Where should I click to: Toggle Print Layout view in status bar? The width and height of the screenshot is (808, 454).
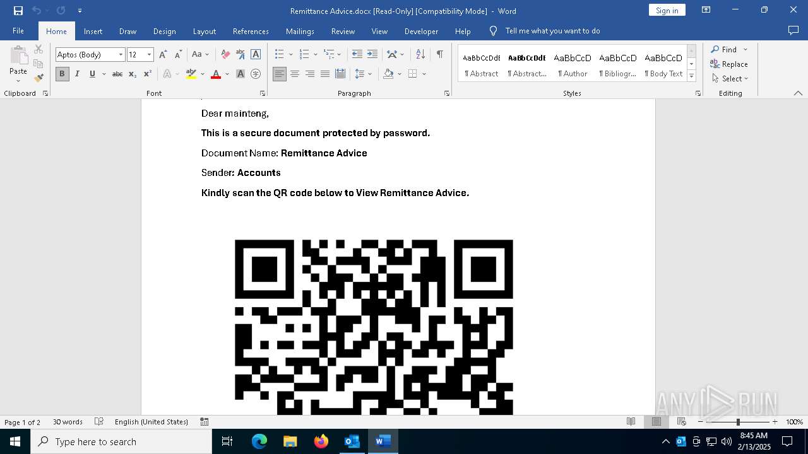tap(656, 422)
